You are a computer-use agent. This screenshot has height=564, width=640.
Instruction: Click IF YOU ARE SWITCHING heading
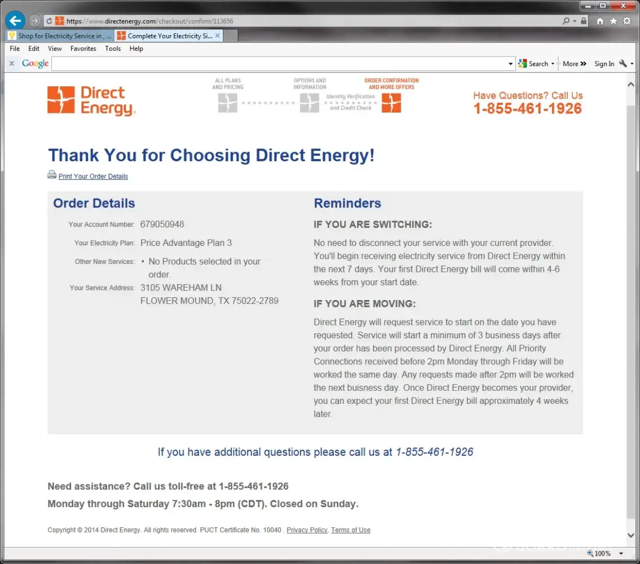click(x=373, y=224)
